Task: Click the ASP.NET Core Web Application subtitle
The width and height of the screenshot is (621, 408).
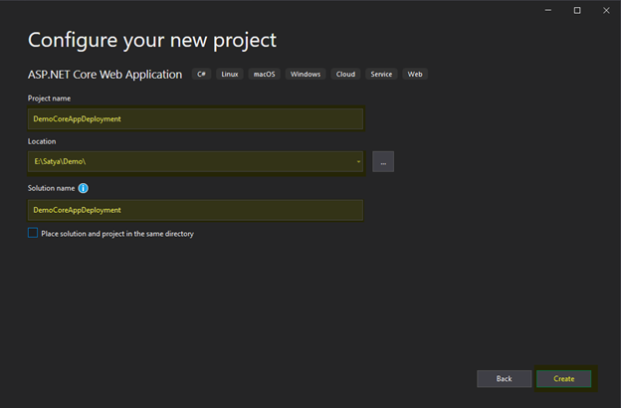Action: coord(104,75)
